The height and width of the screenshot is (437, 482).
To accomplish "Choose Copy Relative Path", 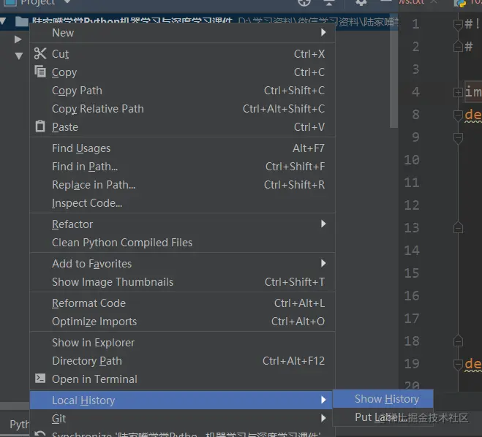I will (x=182, y=109).
